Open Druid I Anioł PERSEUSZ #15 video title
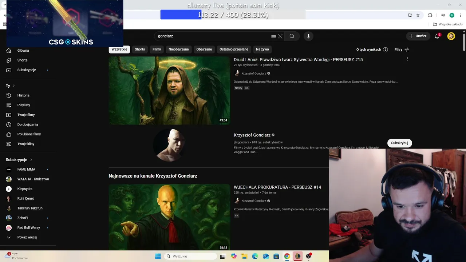Viewport: 466px width, 262px height. (298, 60)
